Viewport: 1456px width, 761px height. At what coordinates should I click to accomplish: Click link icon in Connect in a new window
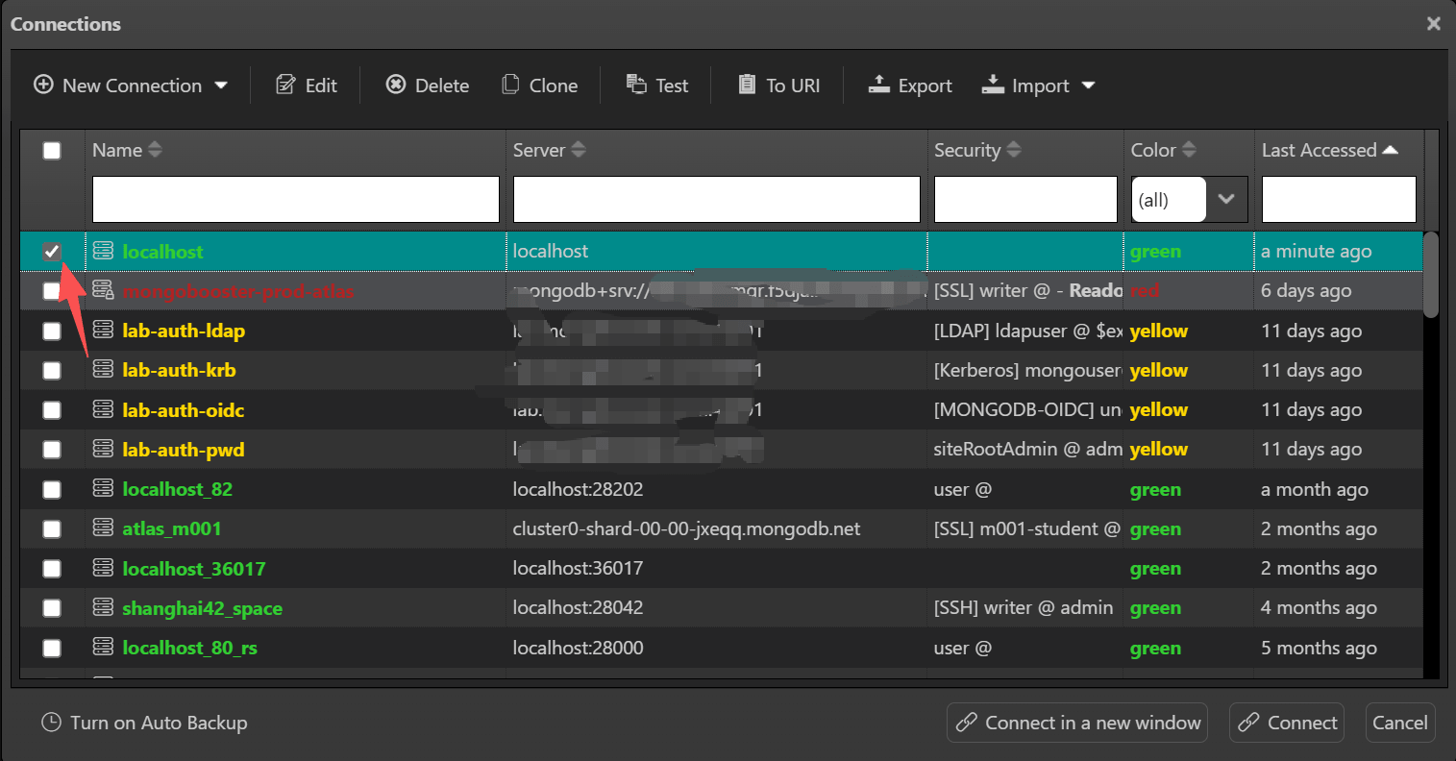click(x=967, y=723)
